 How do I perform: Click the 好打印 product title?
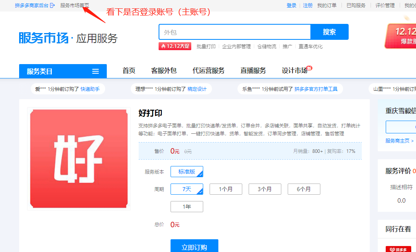(x=150, y=113)
